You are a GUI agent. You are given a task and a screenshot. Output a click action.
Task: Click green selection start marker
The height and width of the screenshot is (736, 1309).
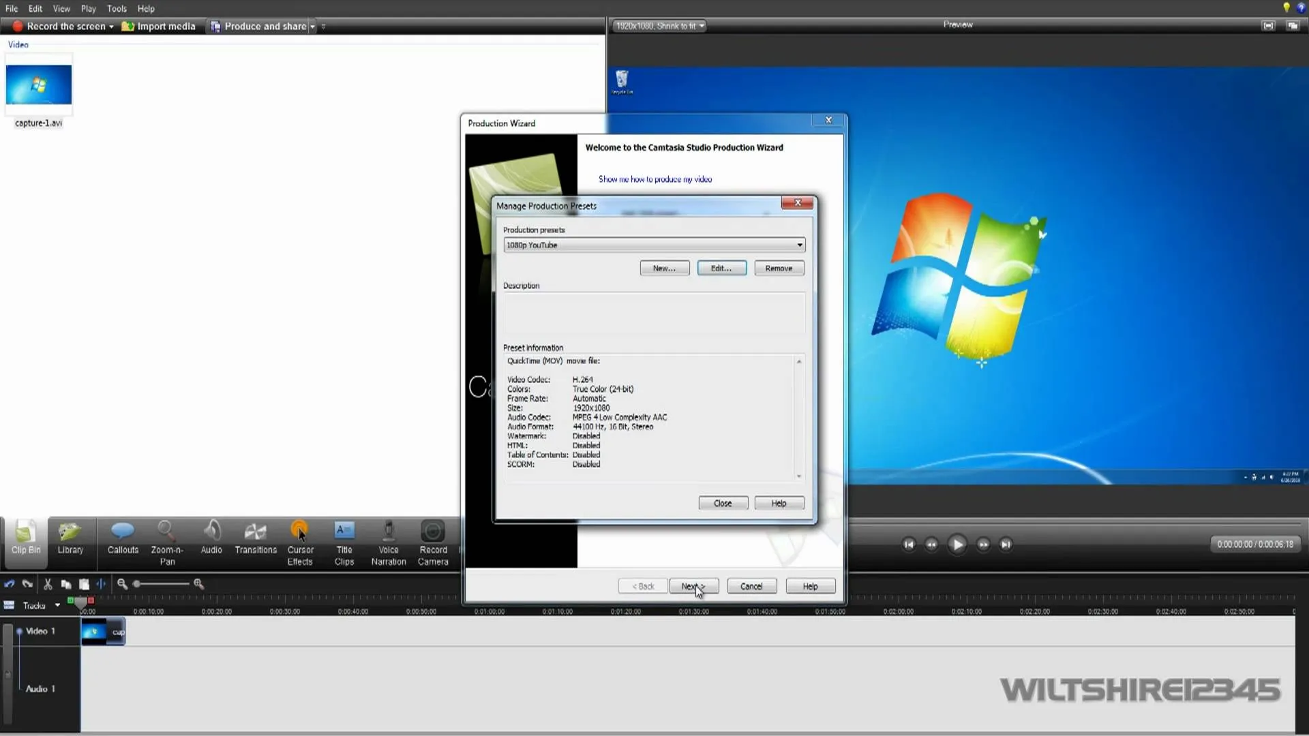[70, 600]
